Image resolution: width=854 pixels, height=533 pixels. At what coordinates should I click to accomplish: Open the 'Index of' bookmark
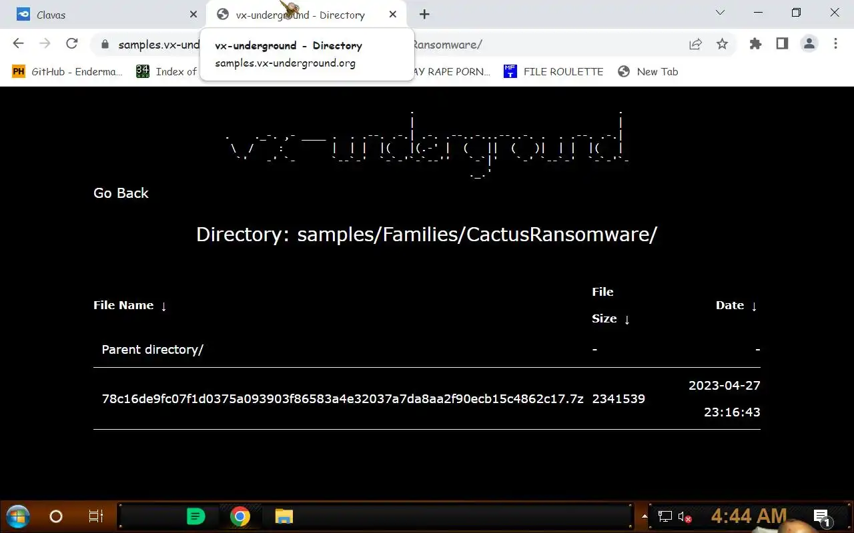tap(167, 71)
